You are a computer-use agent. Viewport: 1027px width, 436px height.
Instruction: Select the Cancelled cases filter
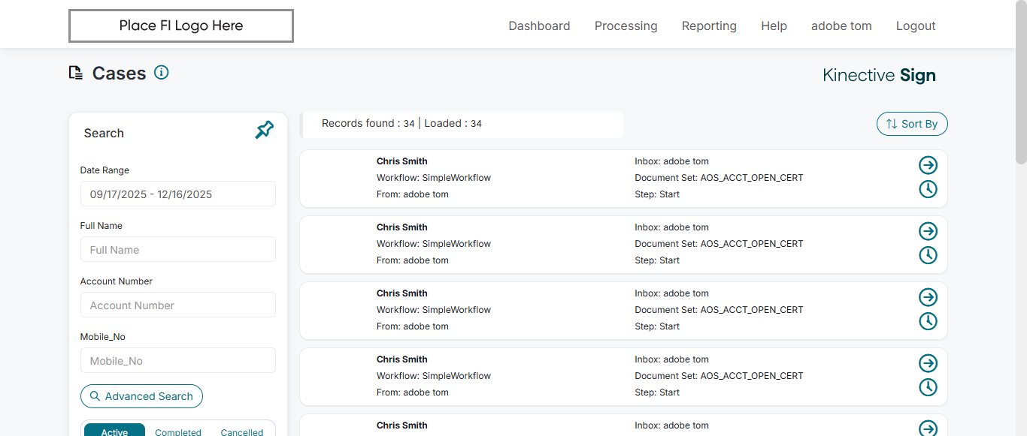pos(242,431)
